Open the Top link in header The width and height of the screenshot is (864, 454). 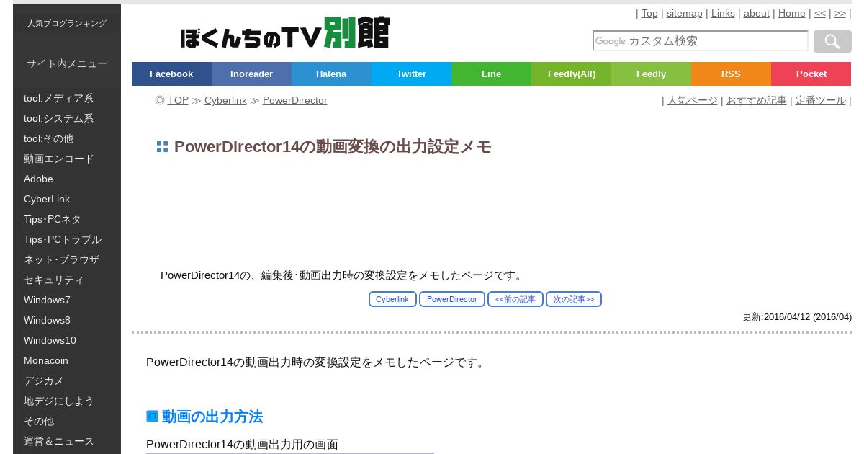[x=649, y=13]
